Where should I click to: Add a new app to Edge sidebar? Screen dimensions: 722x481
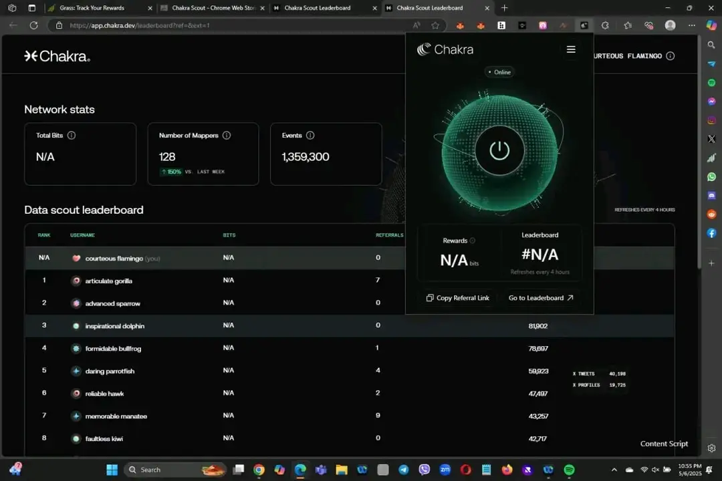[x=711, y=263]
